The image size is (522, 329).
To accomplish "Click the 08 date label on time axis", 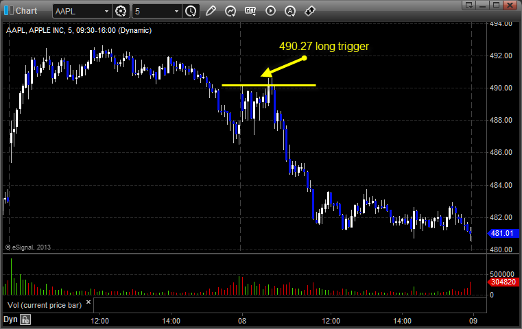I will [242, 321].
